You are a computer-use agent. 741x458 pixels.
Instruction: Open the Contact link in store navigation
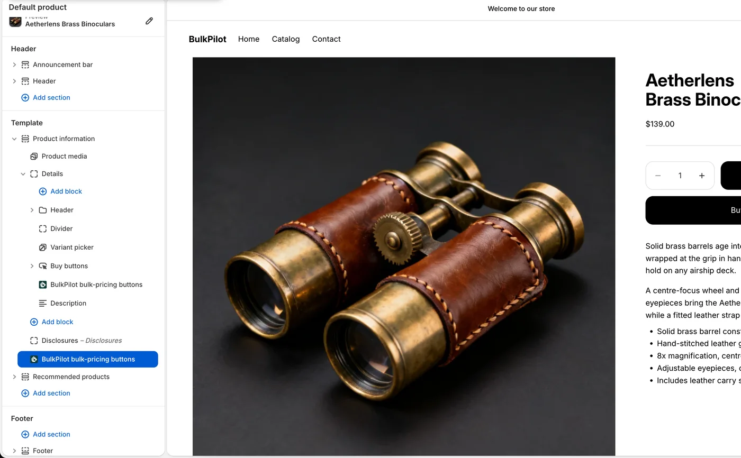pyautogui.click(x=326, y=39)
